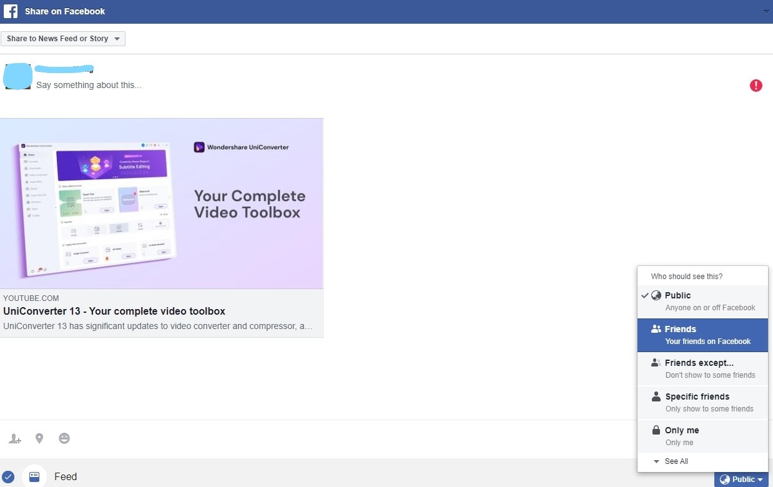Click the red error alert icon

pos(756,86)
